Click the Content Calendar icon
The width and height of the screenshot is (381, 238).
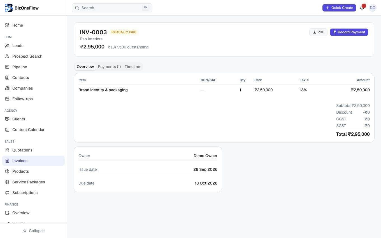pyautogui.click(x=7, y=130)
